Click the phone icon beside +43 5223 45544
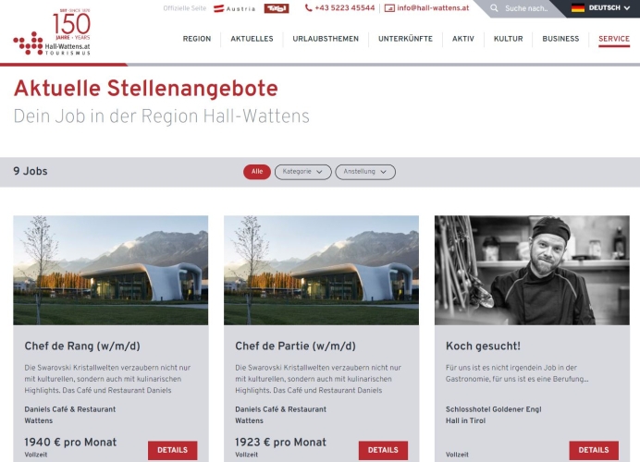 pyautogui.click(x=309, y=8)
